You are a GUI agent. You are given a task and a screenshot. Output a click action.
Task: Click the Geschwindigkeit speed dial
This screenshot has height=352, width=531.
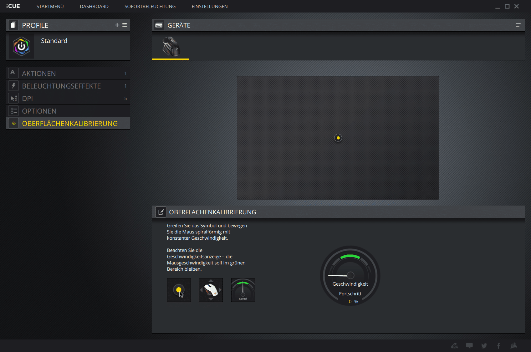pyautogui.click(x=350, y=275)
